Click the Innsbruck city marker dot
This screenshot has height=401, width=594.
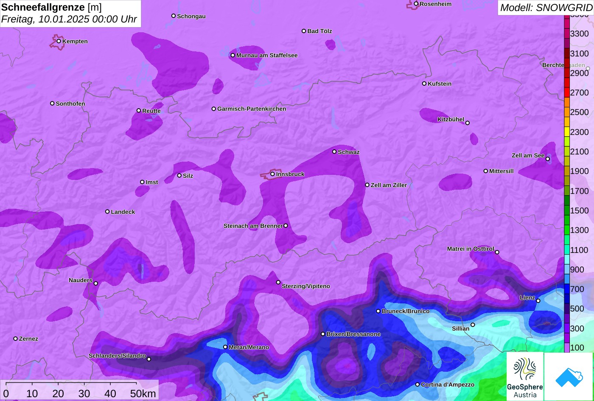pos(272,174)
